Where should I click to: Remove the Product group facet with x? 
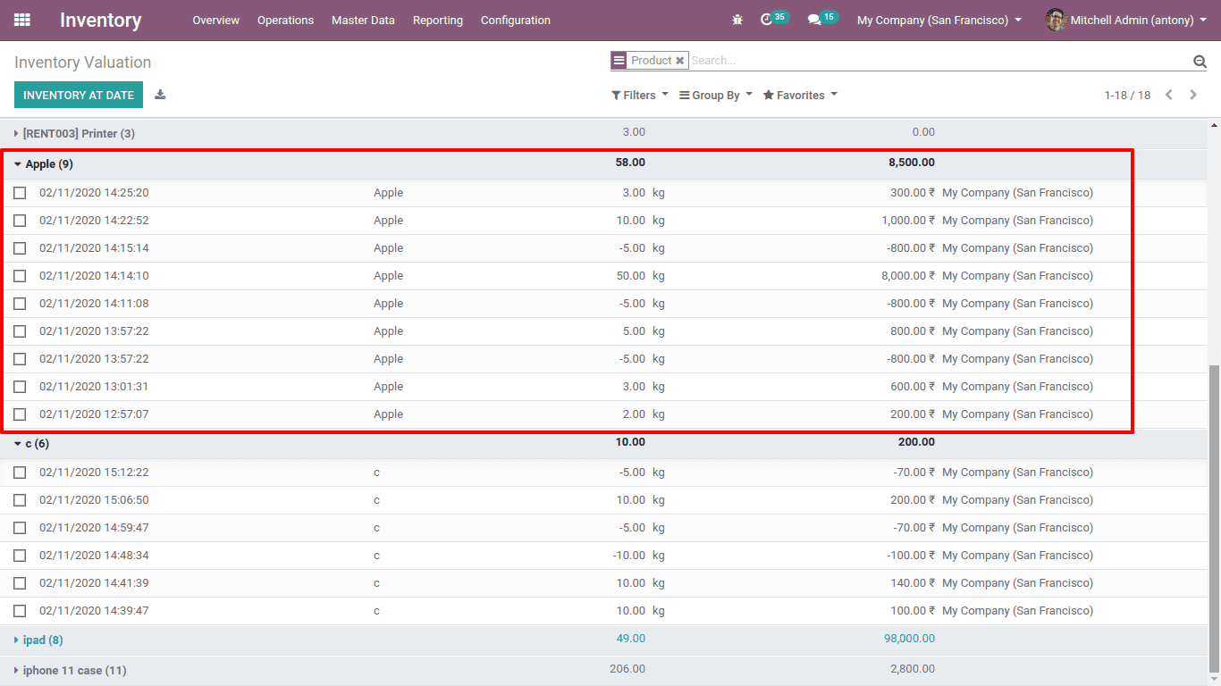click(x=680, y=61)
